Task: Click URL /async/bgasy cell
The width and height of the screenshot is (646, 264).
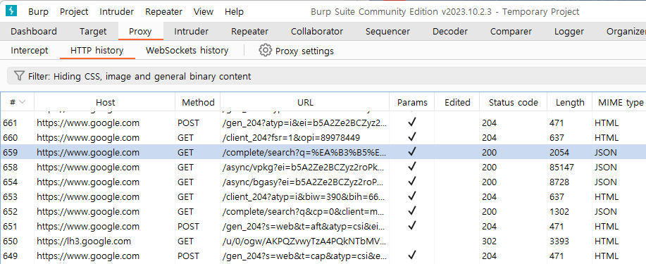Action: coord(304,182)
